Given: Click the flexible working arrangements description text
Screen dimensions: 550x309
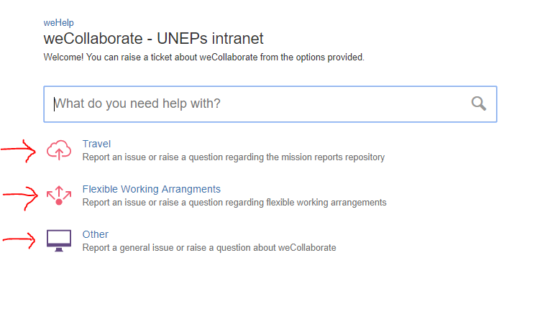Looking at the screenshot, I should tap(234, 203).
